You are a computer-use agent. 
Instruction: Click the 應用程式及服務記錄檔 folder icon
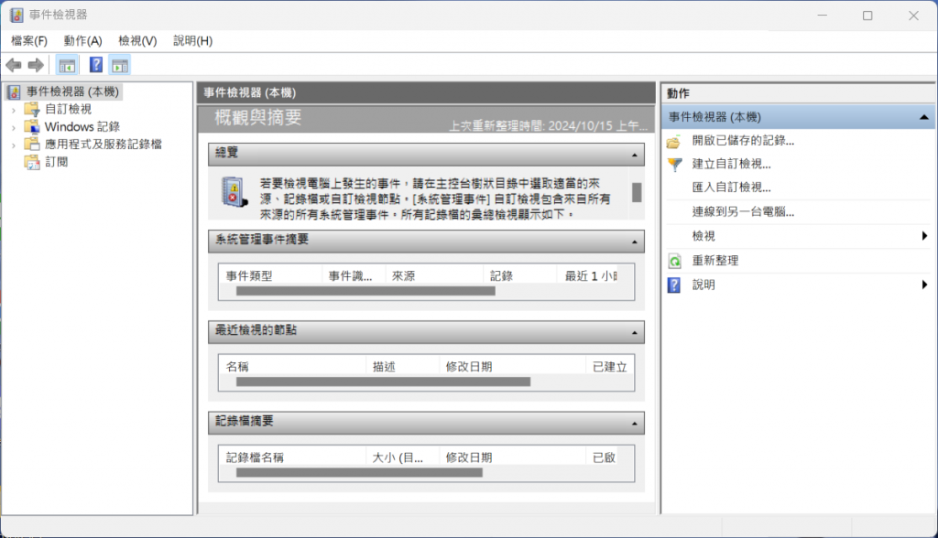(32, 144)
